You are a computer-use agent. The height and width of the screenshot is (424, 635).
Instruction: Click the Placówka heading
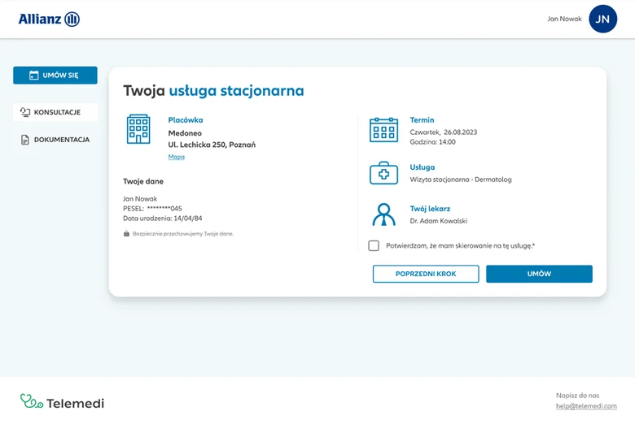[186, 120]
